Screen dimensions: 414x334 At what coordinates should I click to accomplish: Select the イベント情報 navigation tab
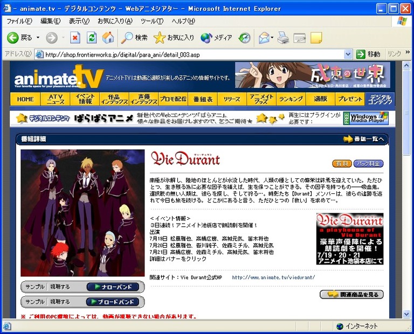pyautogui.click(x=85, y=99)
